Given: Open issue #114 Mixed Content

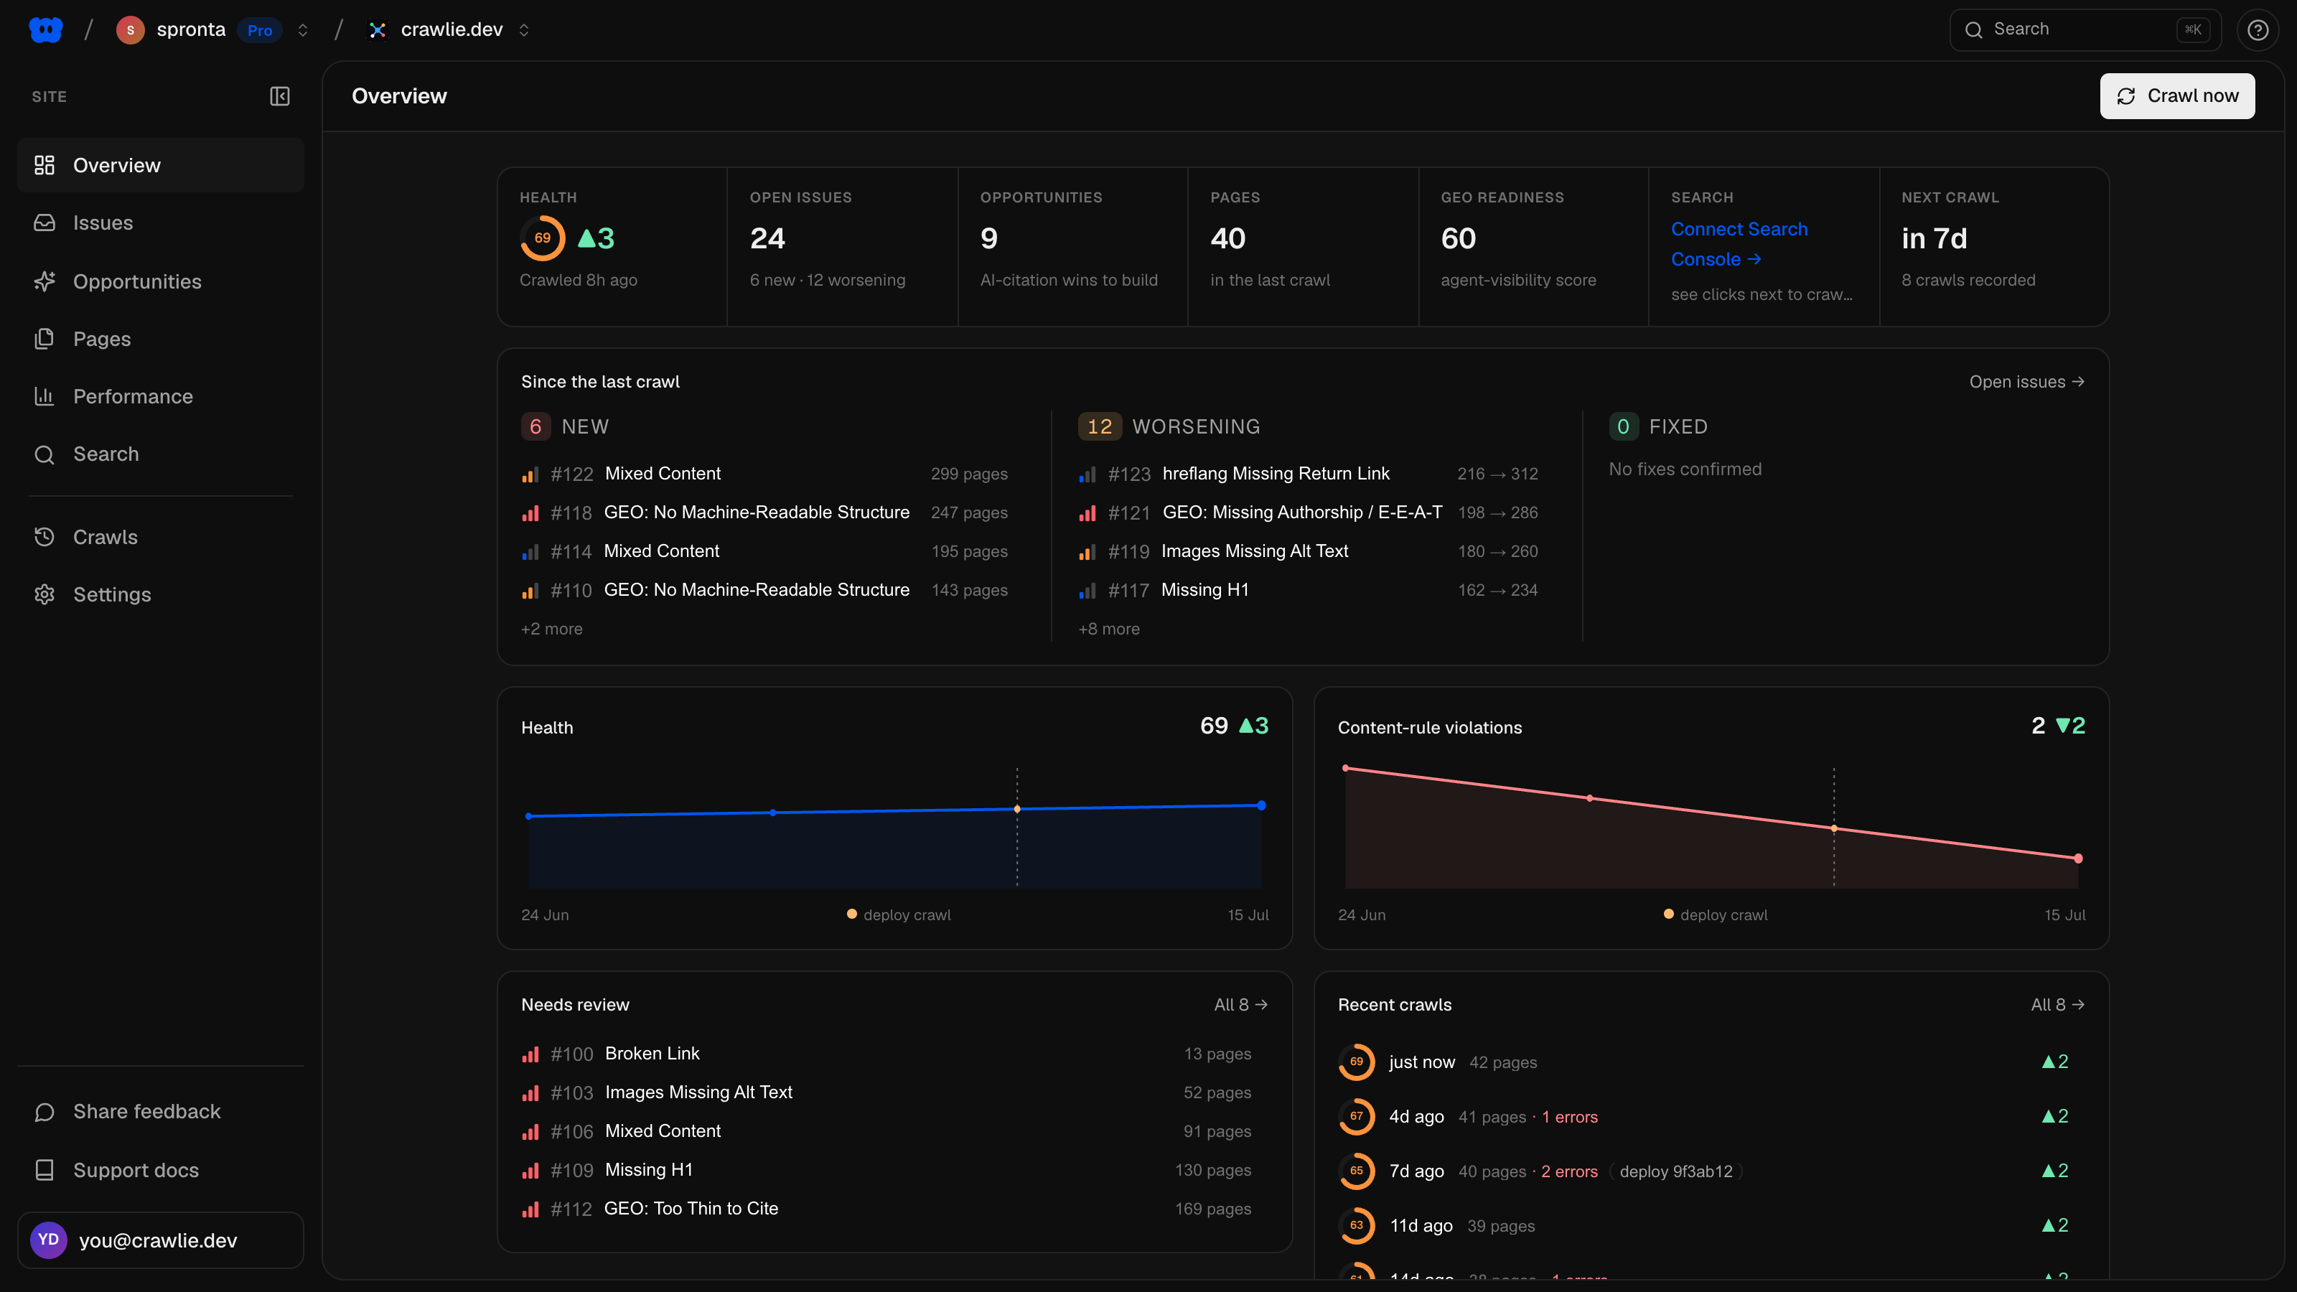Looking at the screenshot, I should (764, 552).
